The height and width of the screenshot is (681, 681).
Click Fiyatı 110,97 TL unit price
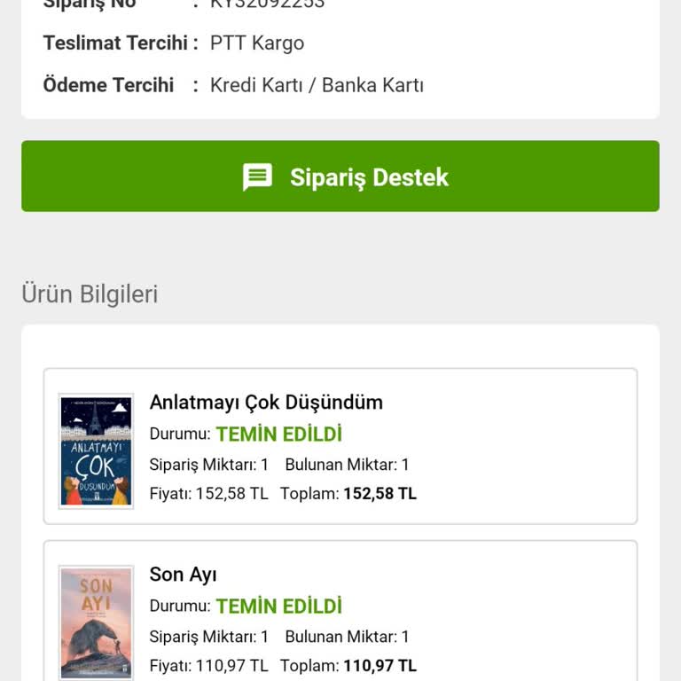click(x=208, y=666)
